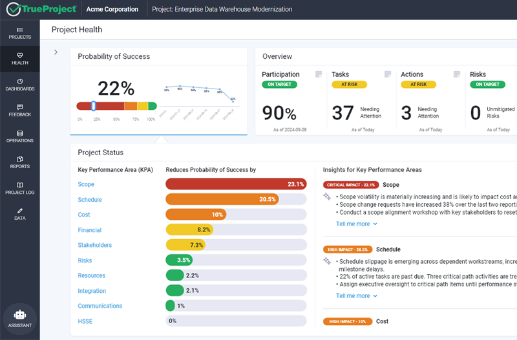Open the Feedback section

click(x=20, y=111)
